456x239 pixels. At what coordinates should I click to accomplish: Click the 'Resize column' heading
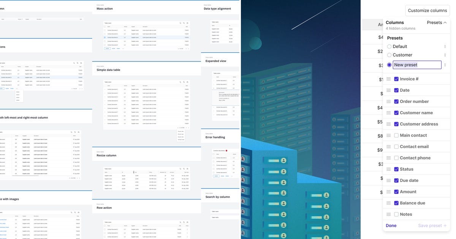pyautogui.click(x=106, y=156)
